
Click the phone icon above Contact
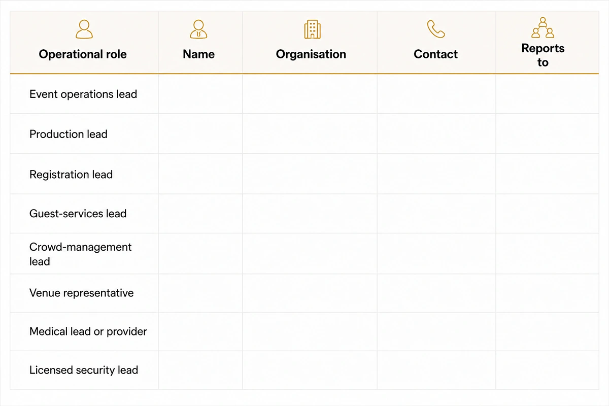point(436,29)
